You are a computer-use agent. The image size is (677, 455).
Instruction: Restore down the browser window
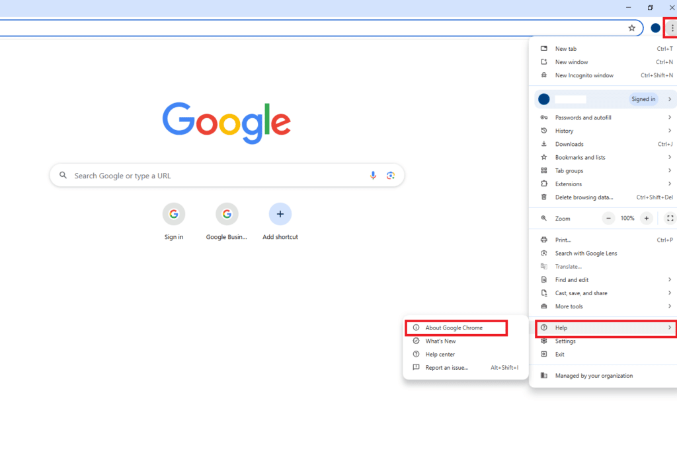coord(651,7)
